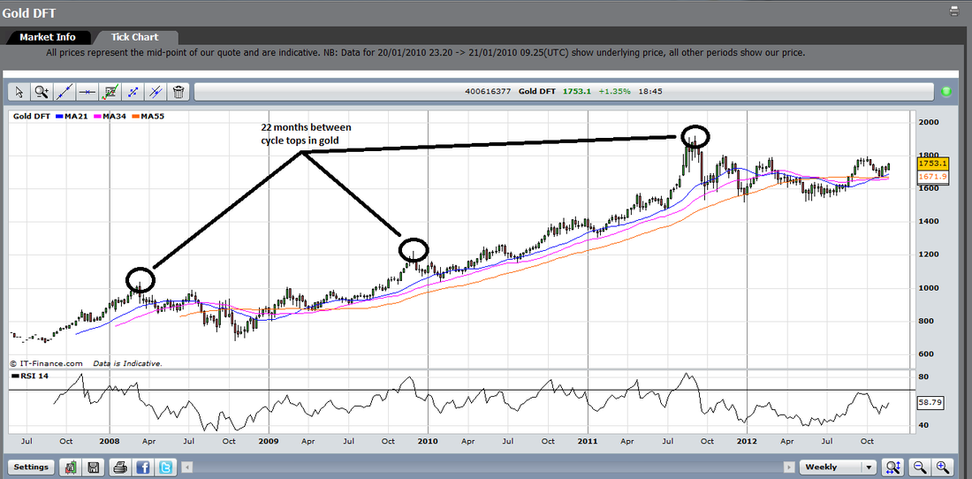The image size is (972, 479).
Task: Click the +1.35% change value
Action: (x=614, y=92)
